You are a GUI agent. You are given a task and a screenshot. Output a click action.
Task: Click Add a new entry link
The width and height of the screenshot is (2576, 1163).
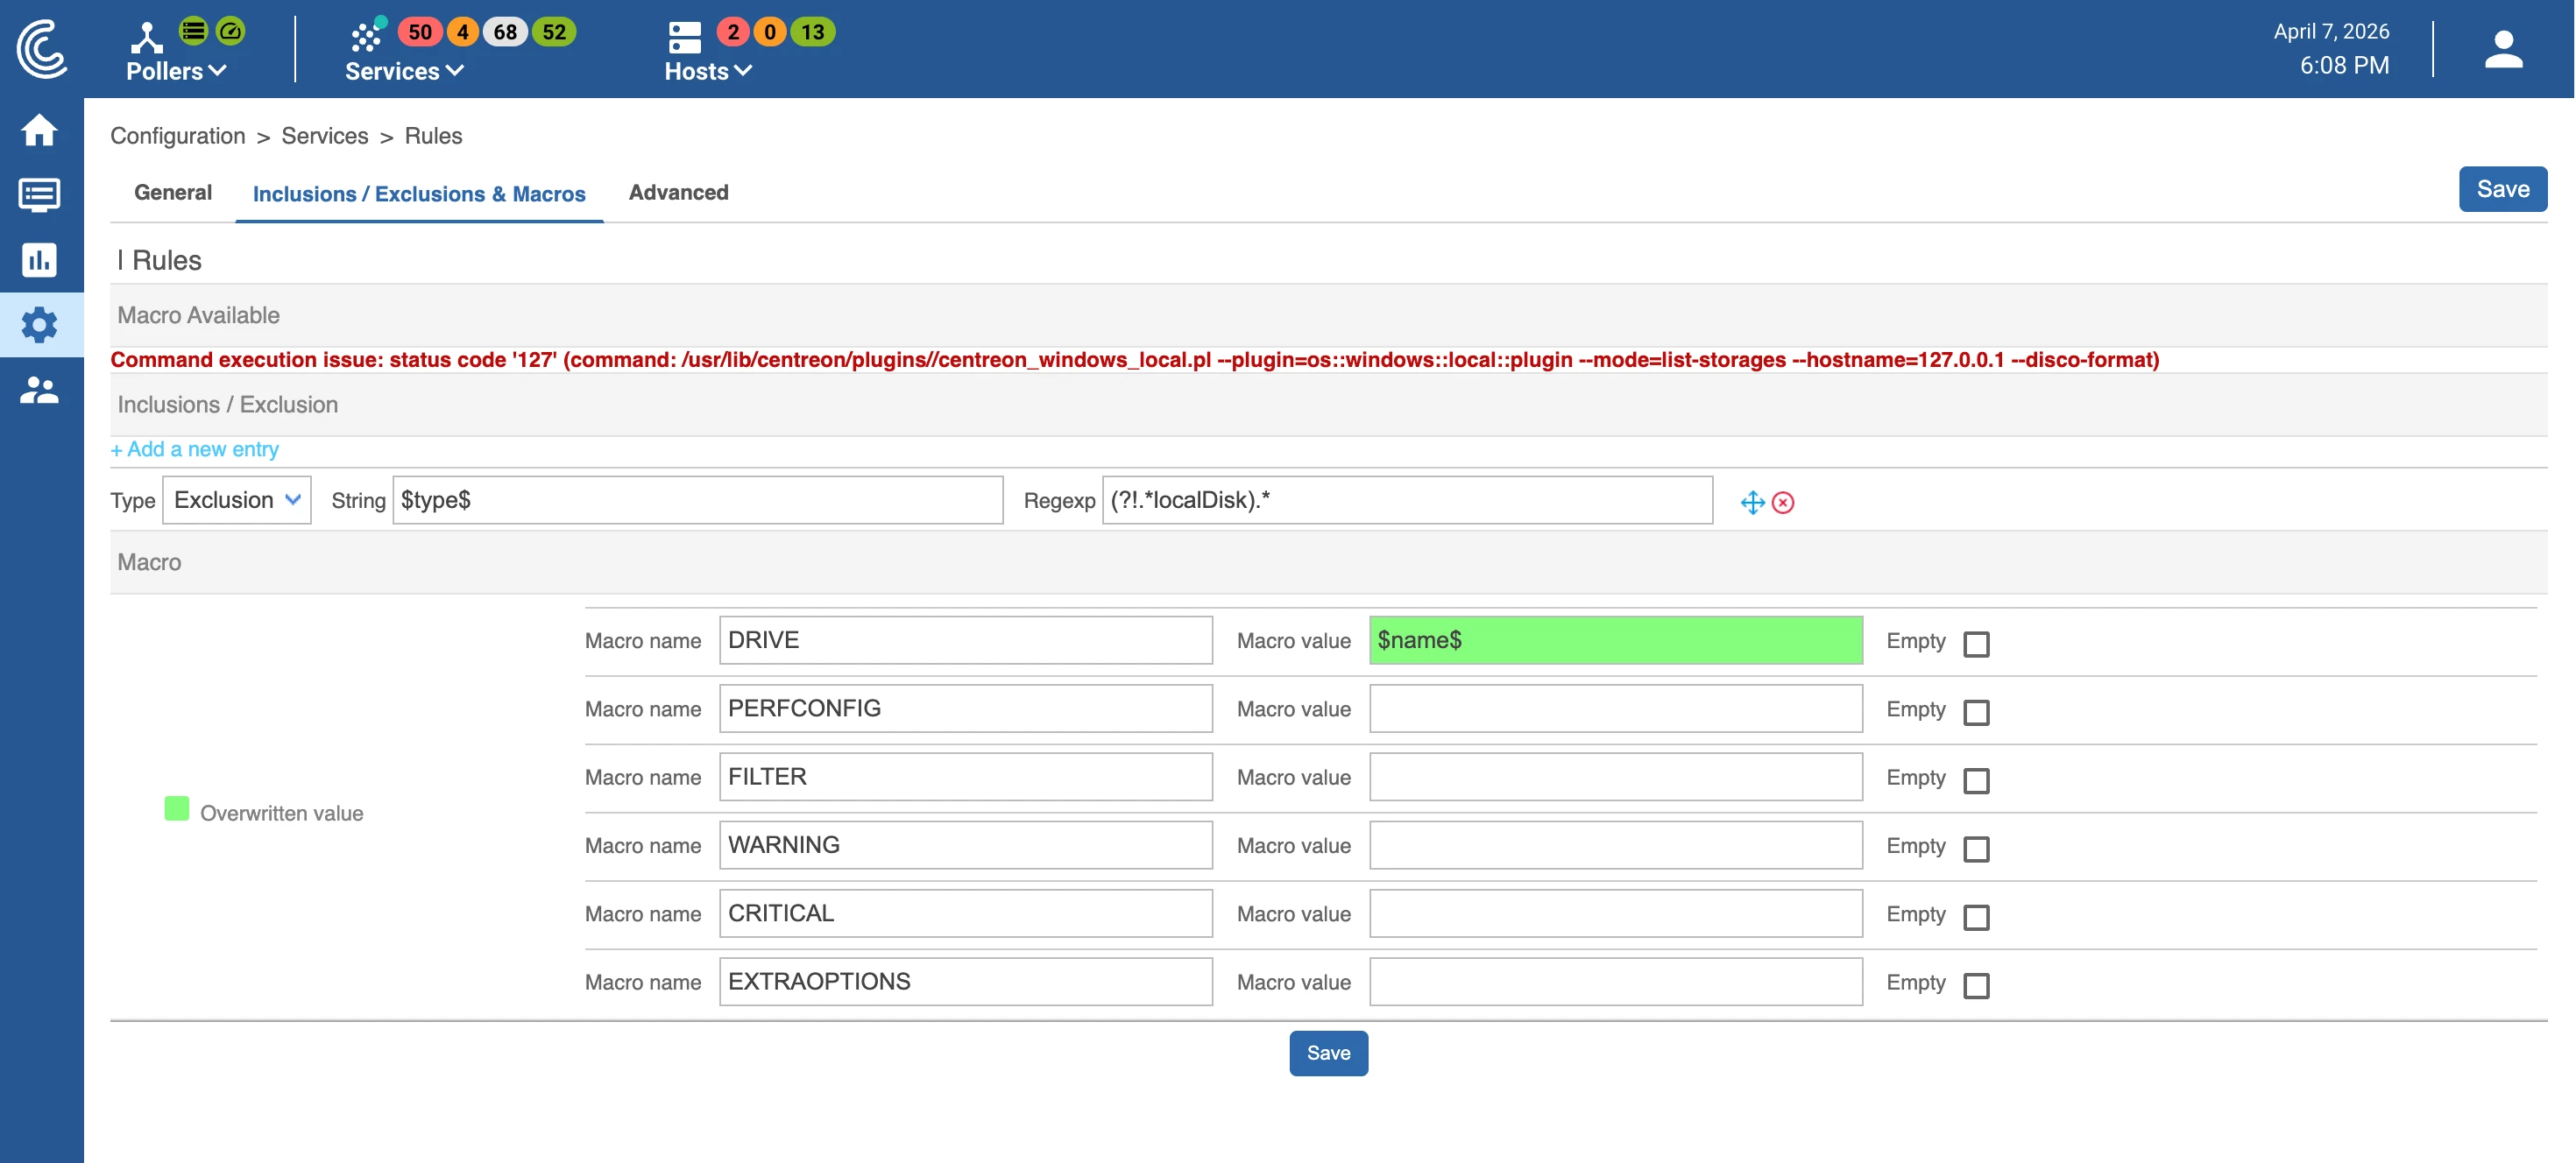pos(195,449)
